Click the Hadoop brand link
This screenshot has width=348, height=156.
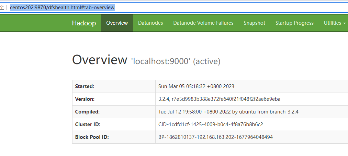coord(84,23)
